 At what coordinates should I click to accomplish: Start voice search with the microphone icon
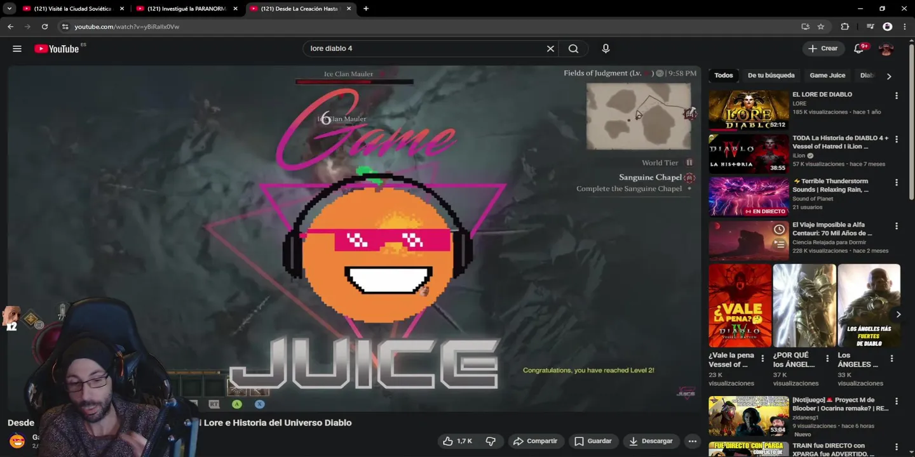pos(606,49)
